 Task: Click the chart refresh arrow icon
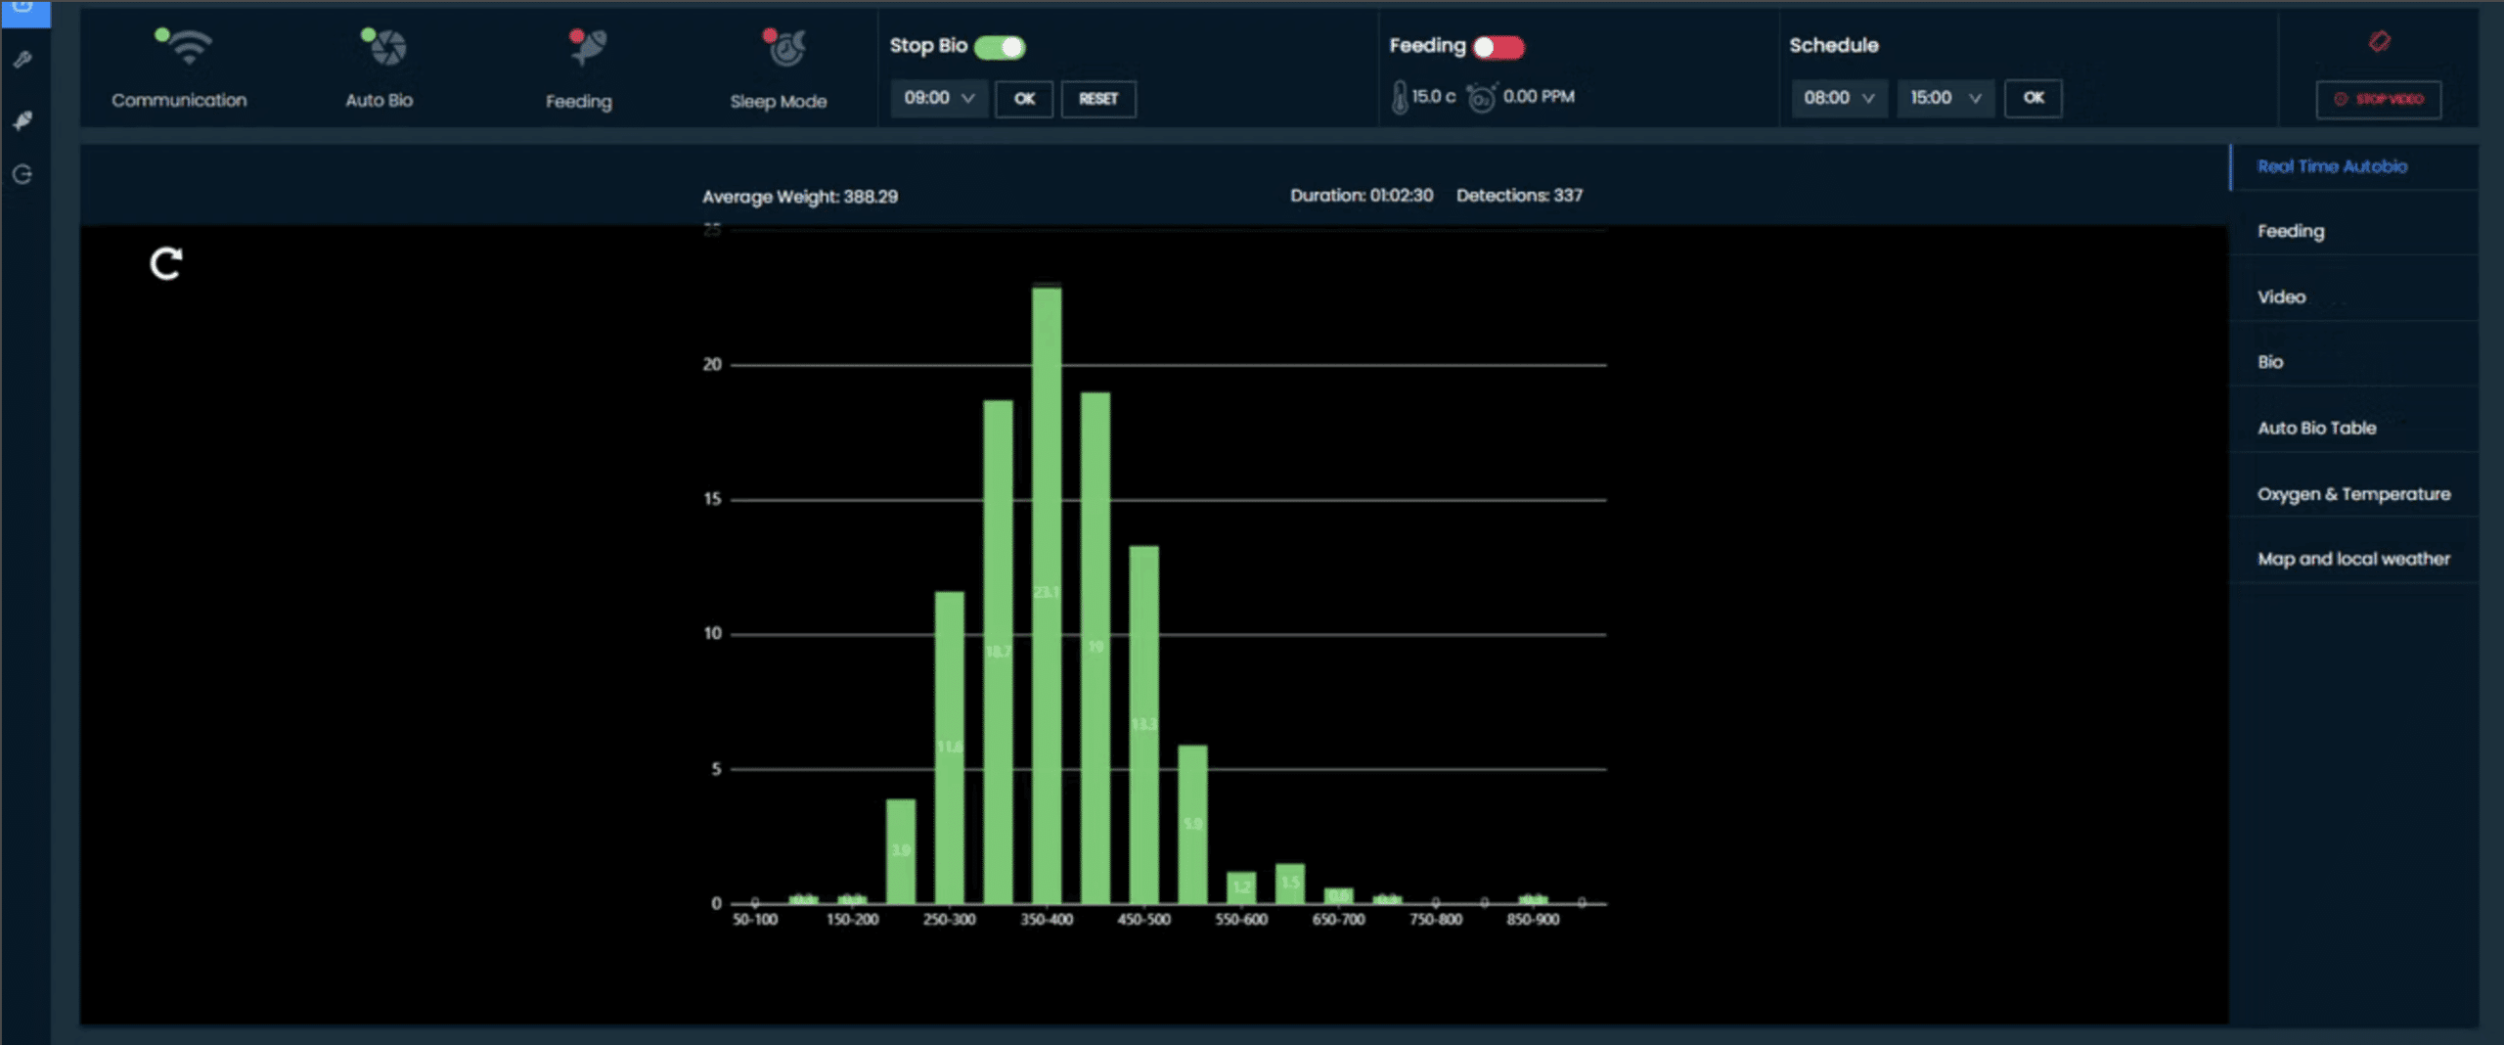pyautogui.click(x=166, y=263)
